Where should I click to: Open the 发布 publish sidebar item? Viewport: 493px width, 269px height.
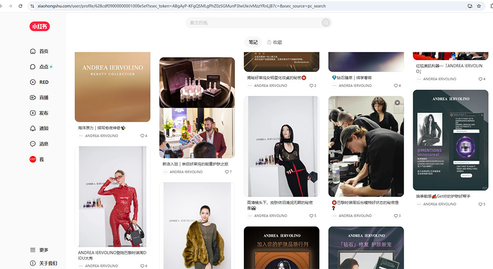[x=39, y=112]
